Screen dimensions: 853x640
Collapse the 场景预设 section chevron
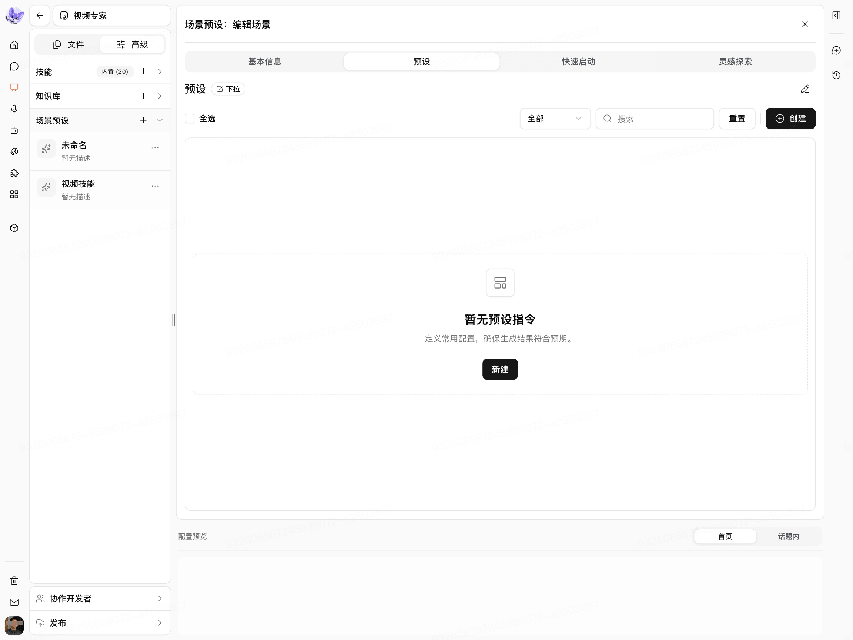coord(160,120)
